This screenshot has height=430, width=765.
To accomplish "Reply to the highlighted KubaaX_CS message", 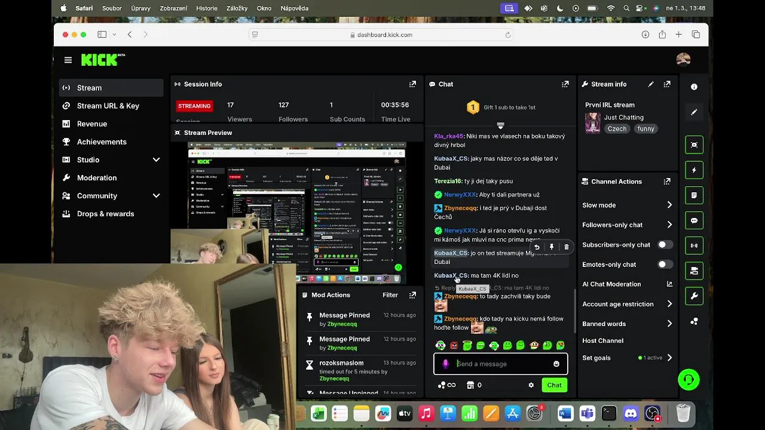I will (537, 247).
